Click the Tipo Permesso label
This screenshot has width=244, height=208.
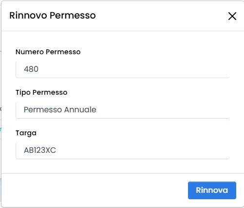[x=41, y=92]
